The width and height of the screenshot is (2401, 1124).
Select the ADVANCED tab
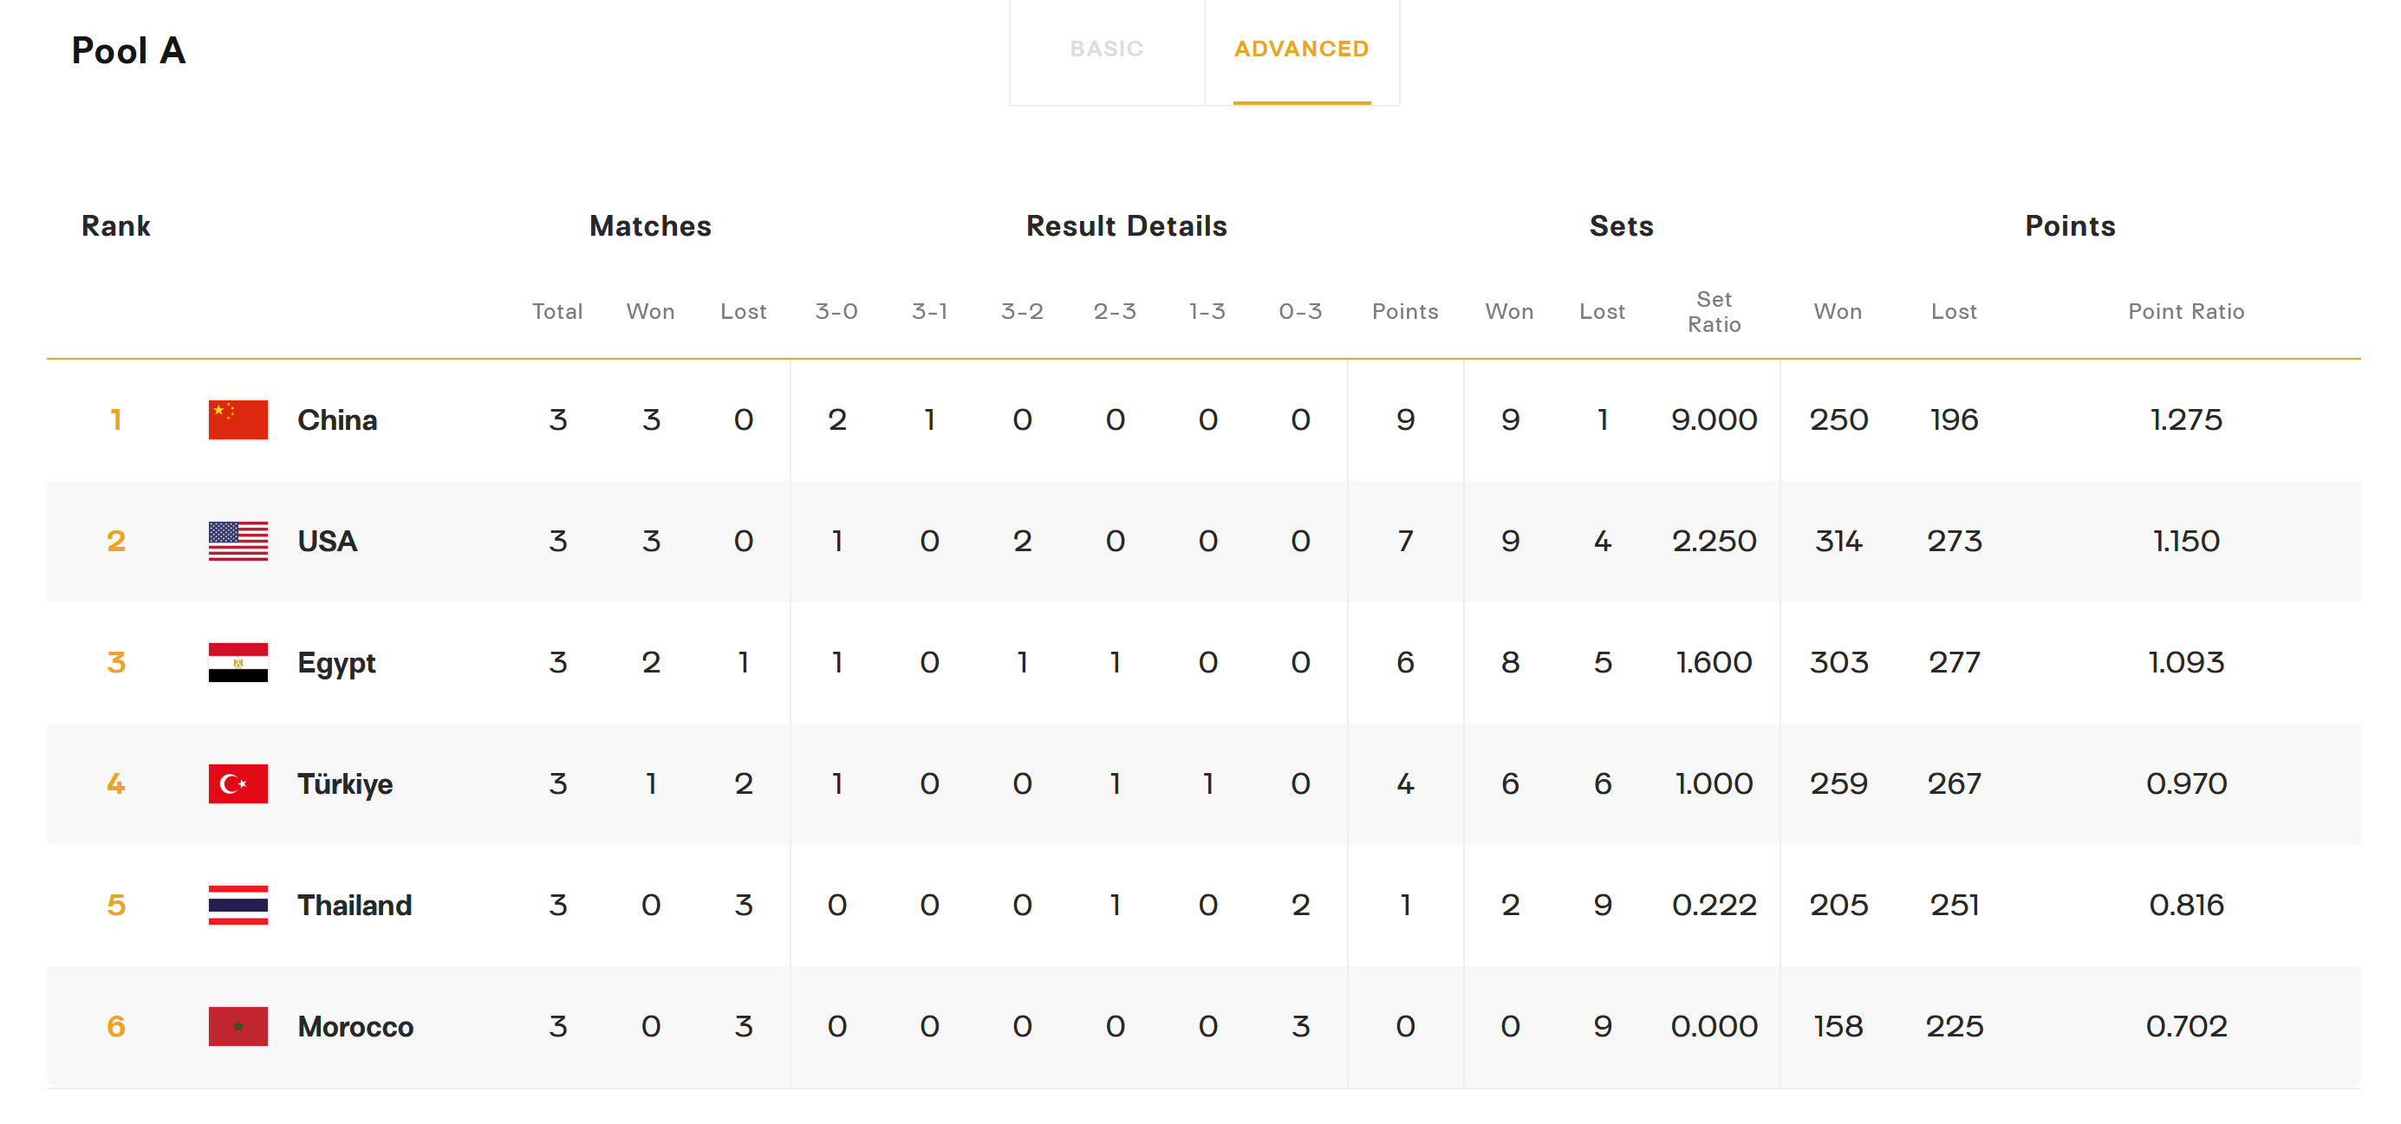click(x=1301, y=49)
